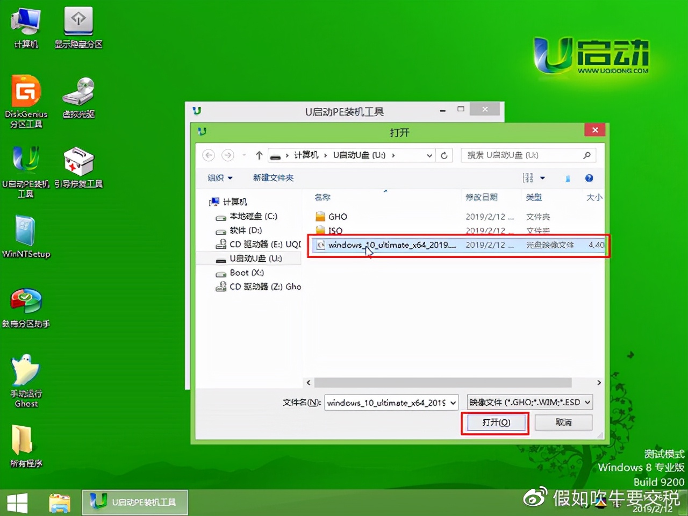Viewport: 688px width, 516px height.
Task: Navigate back using the back arrow
Action: (x=209, y=155)
